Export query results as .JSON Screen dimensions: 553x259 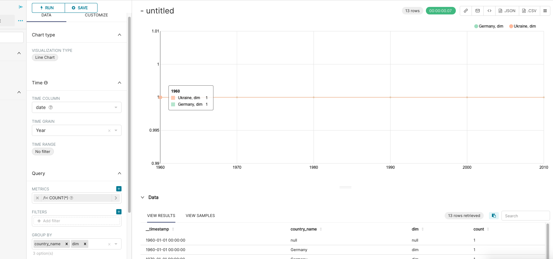tap(507, 11)
